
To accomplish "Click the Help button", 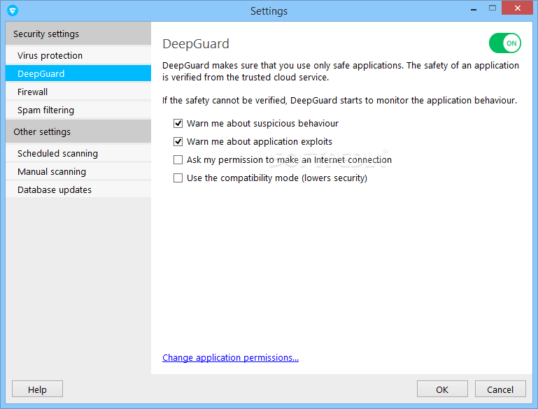I will pos(37,389).
